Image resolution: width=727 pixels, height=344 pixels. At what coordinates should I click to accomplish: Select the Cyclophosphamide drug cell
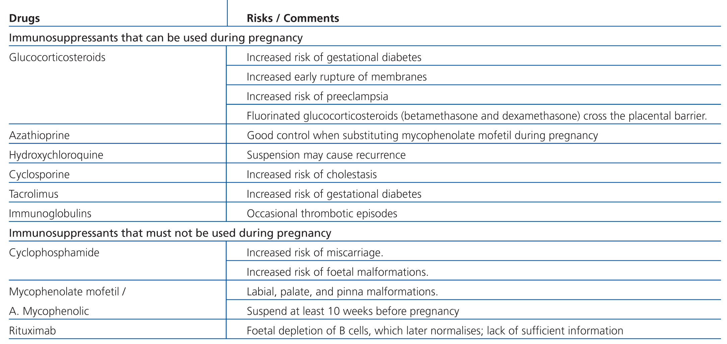(54, 252)
